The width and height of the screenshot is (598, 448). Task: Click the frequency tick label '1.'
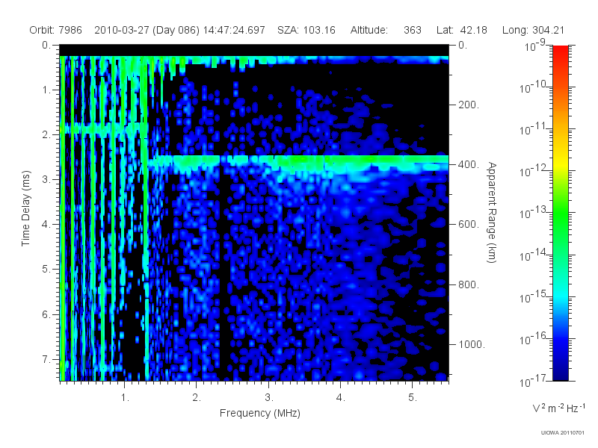tap(125, 397)
